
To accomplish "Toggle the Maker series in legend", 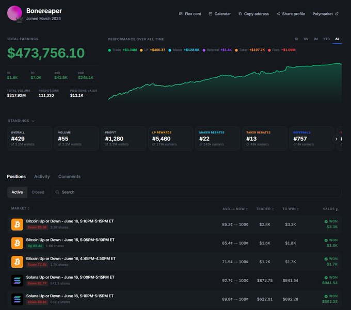I will click(184, 50).
